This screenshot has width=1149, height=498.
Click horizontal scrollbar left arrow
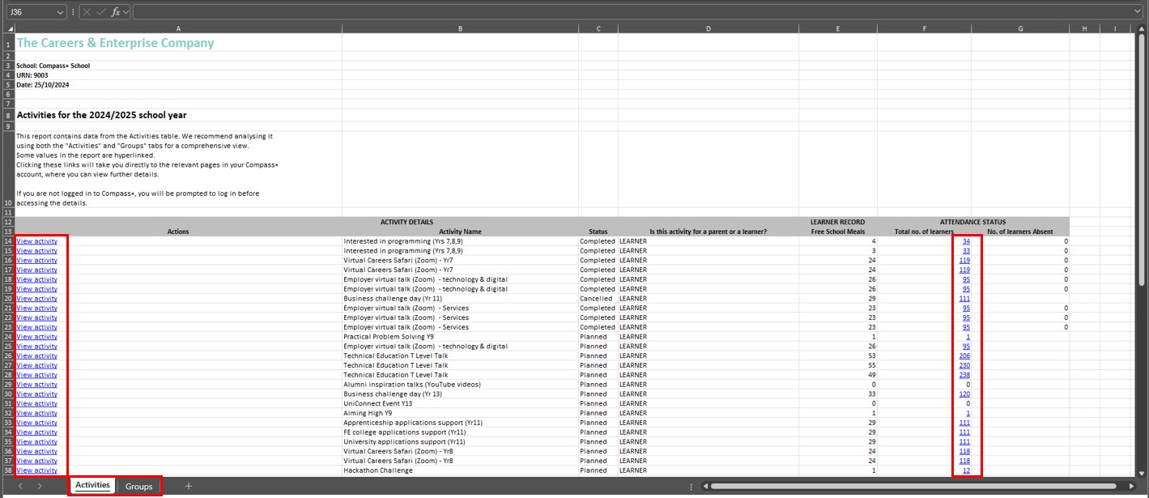pos(706,486)
